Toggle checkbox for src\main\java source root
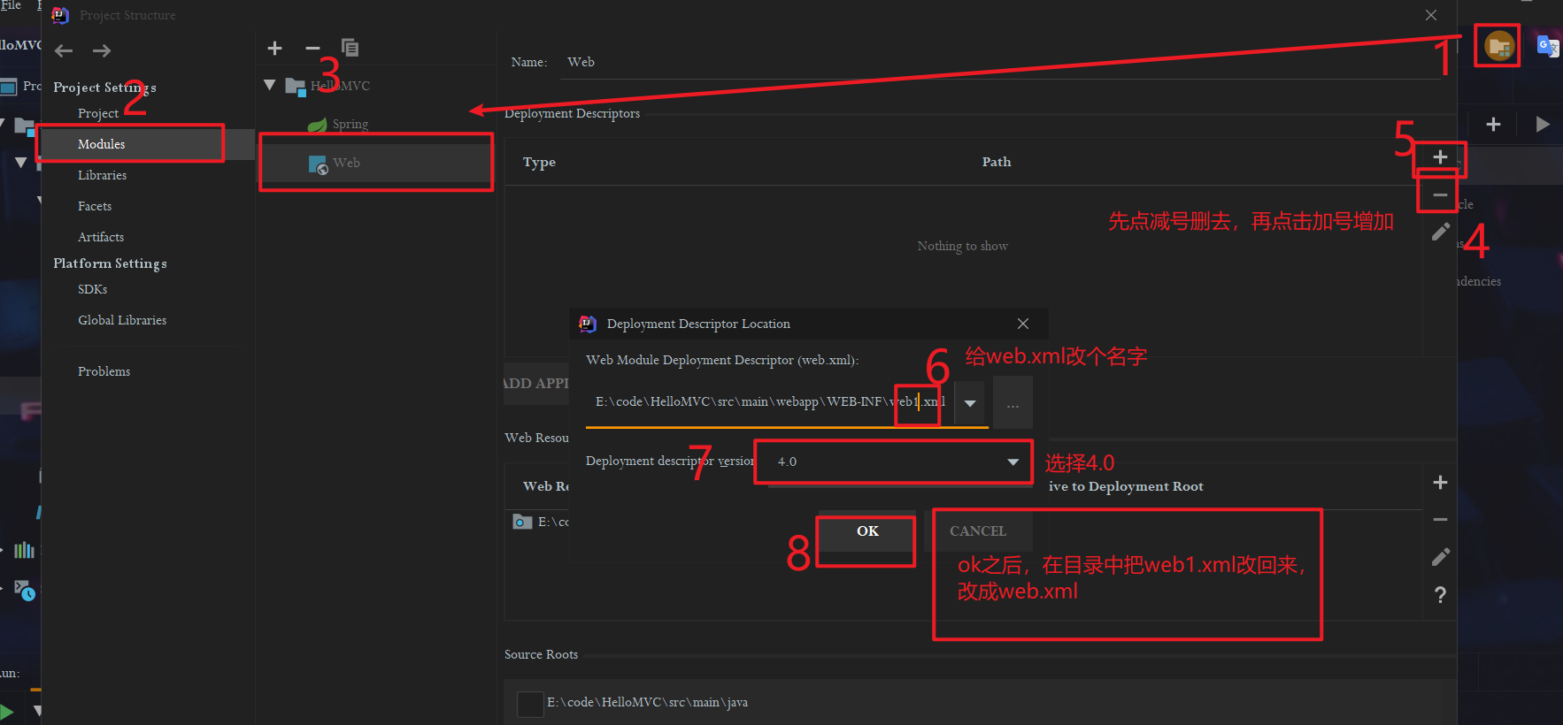Viewport: 1563px width, 725px height. click(x=530, y=704)
